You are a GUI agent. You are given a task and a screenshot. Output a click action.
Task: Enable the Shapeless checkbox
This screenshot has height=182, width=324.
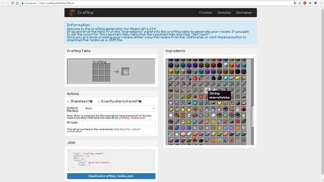[68, 102]
